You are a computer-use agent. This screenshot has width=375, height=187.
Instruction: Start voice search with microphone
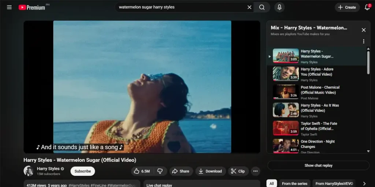(x=279, y=7)
